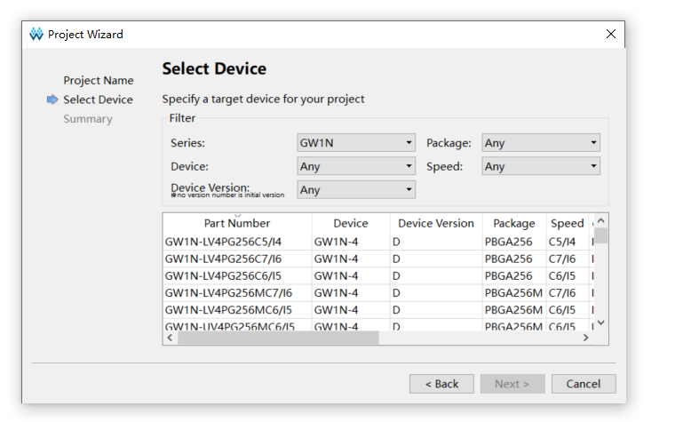675x422 pixels.
Task: Sort by Device column header
Action: 351,223
